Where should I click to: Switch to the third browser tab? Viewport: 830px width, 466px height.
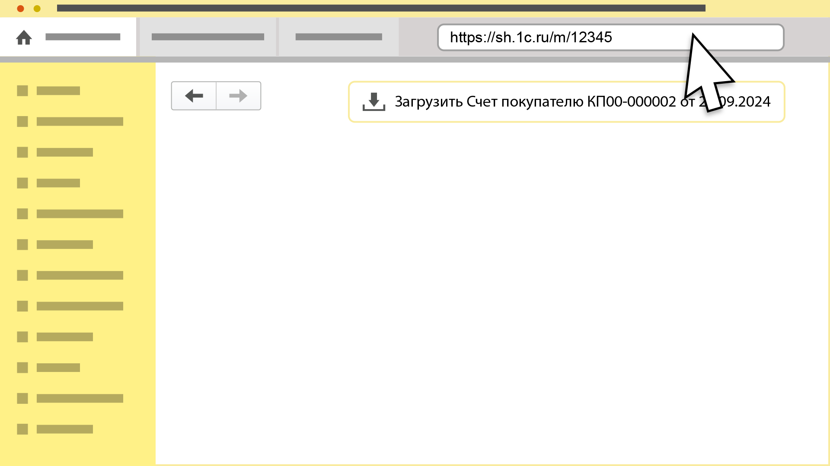click(x=338, y=37)
